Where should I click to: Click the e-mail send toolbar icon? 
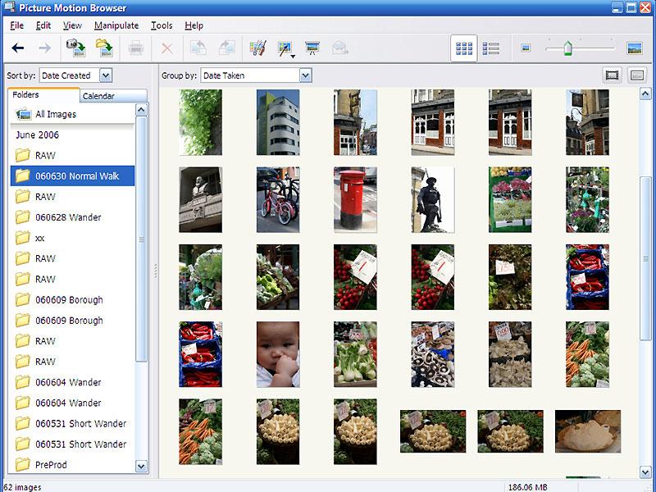pos(340,48)
